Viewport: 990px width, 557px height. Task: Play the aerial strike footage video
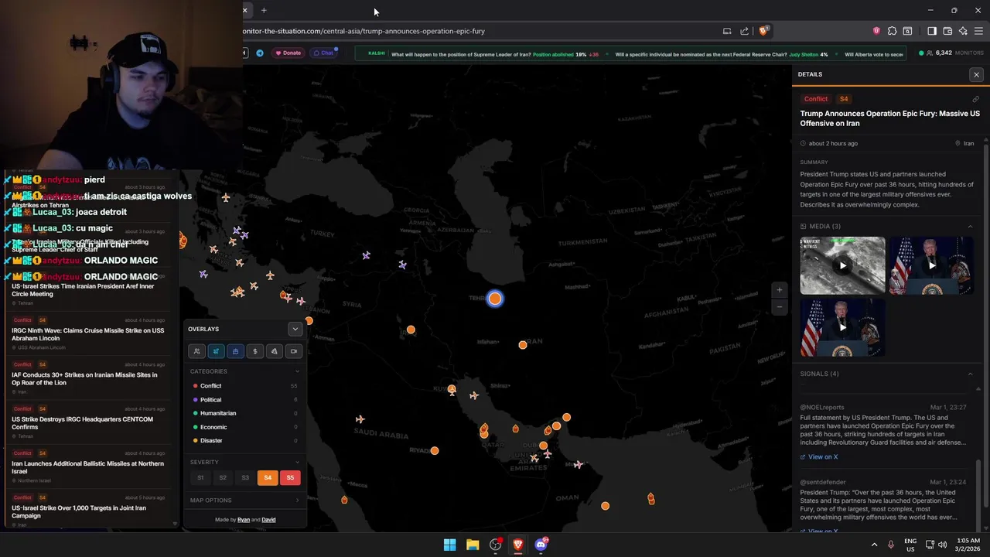842,265
